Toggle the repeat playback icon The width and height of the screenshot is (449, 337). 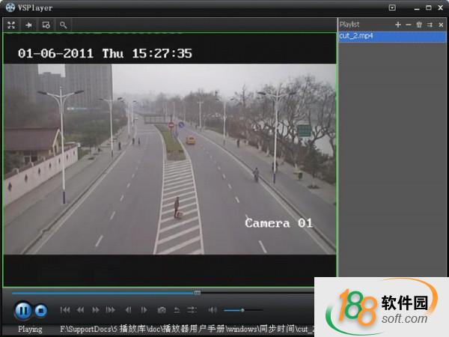pyautogui.click(x=177, y=310)
